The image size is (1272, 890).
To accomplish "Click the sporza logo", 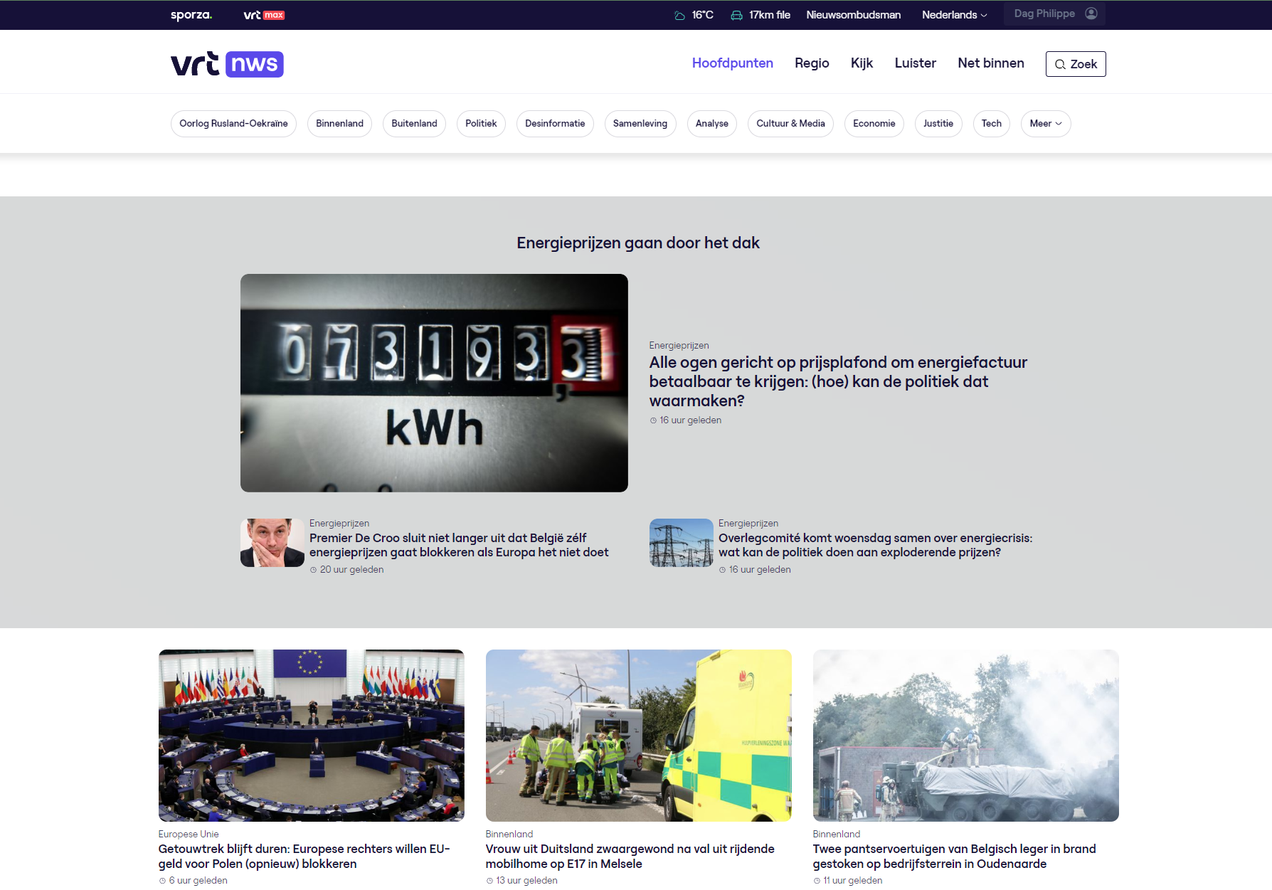I will pos(190,14).
